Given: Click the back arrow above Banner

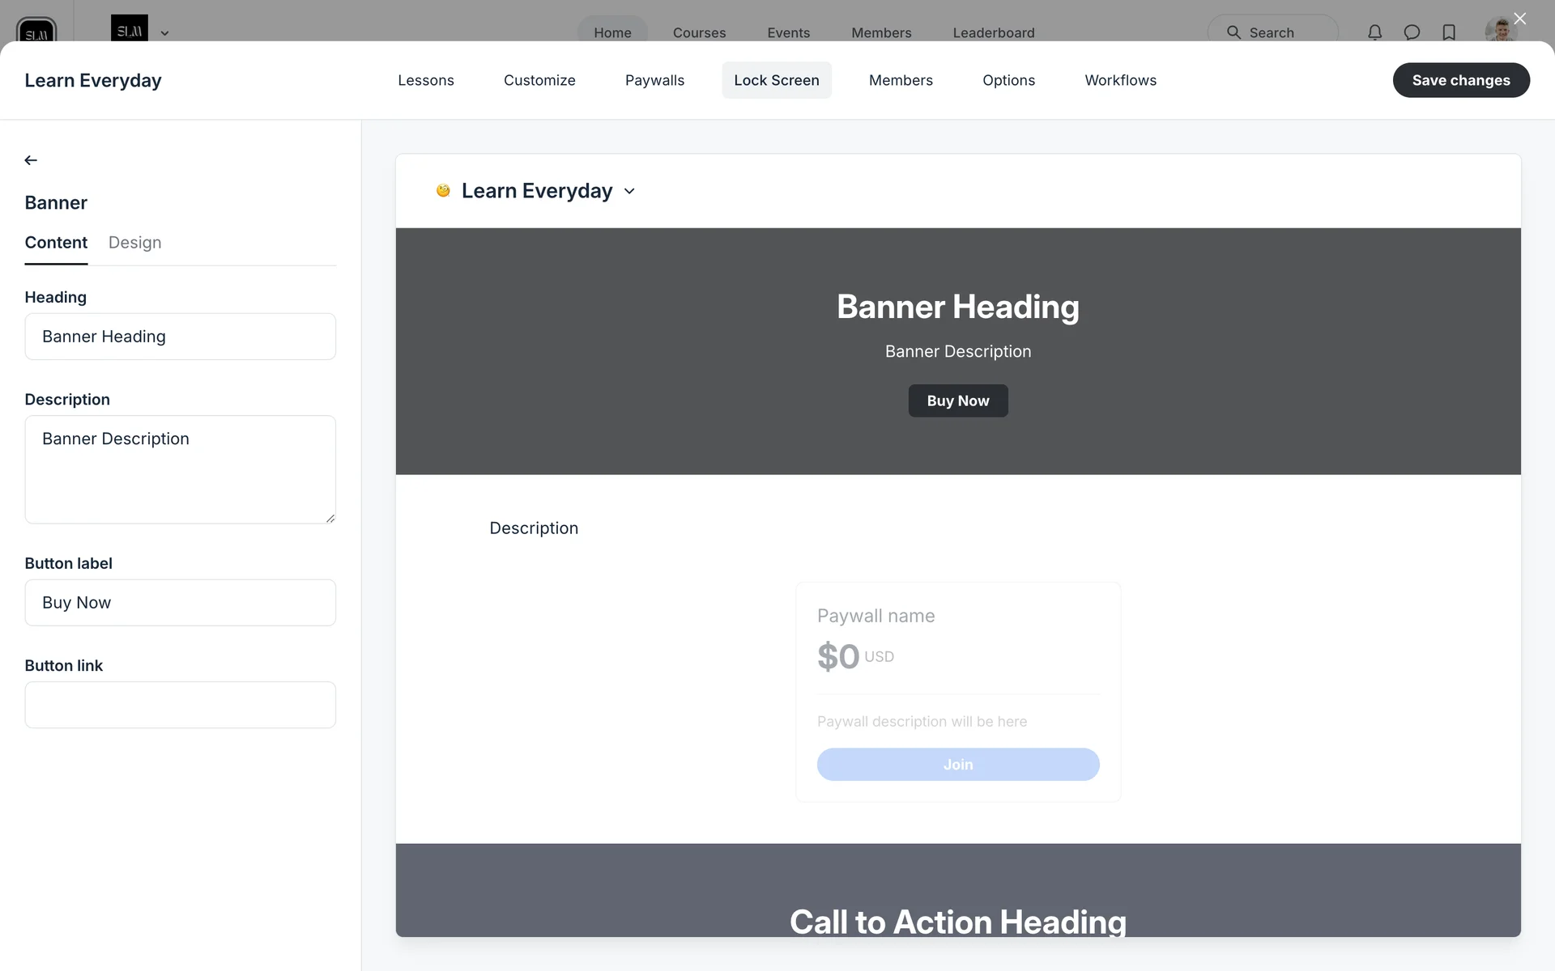Looking at the screenshot, I should point(31,160).
